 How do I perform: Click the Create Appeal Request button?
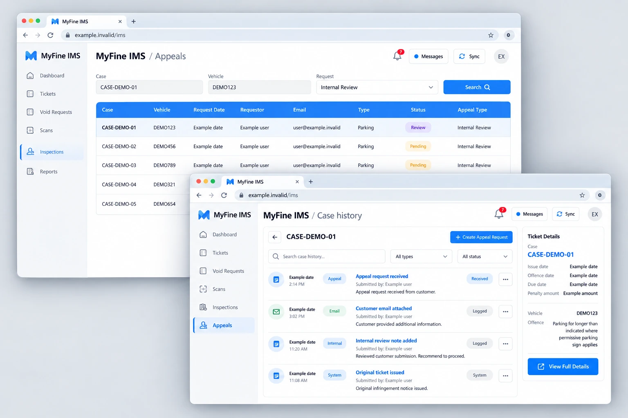click(481, 237)
